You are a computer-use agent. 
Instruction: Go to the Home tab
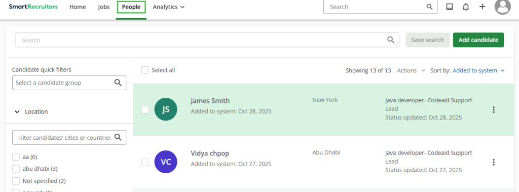tap(78, 7)
